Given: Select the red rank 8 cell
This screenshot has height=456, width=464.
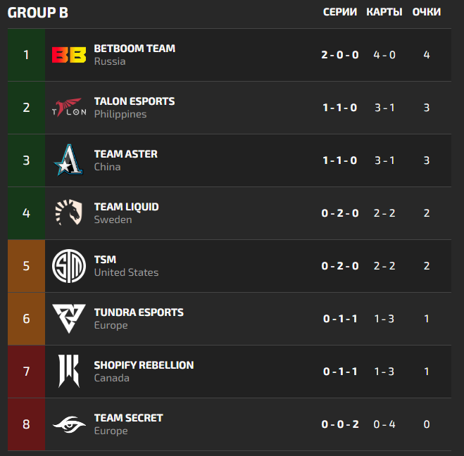Looking at the screenshot, I should (x=26, y=424).
